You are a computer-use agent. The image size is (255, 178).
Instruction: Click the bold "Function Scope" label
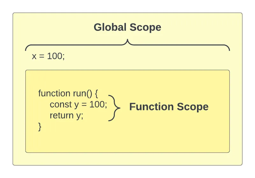coord(169,107)
